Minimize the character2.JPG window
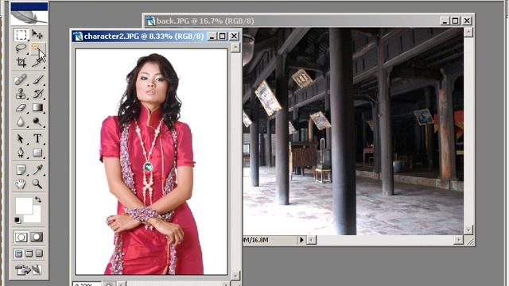The image size is (509, 286). point(212,36)
